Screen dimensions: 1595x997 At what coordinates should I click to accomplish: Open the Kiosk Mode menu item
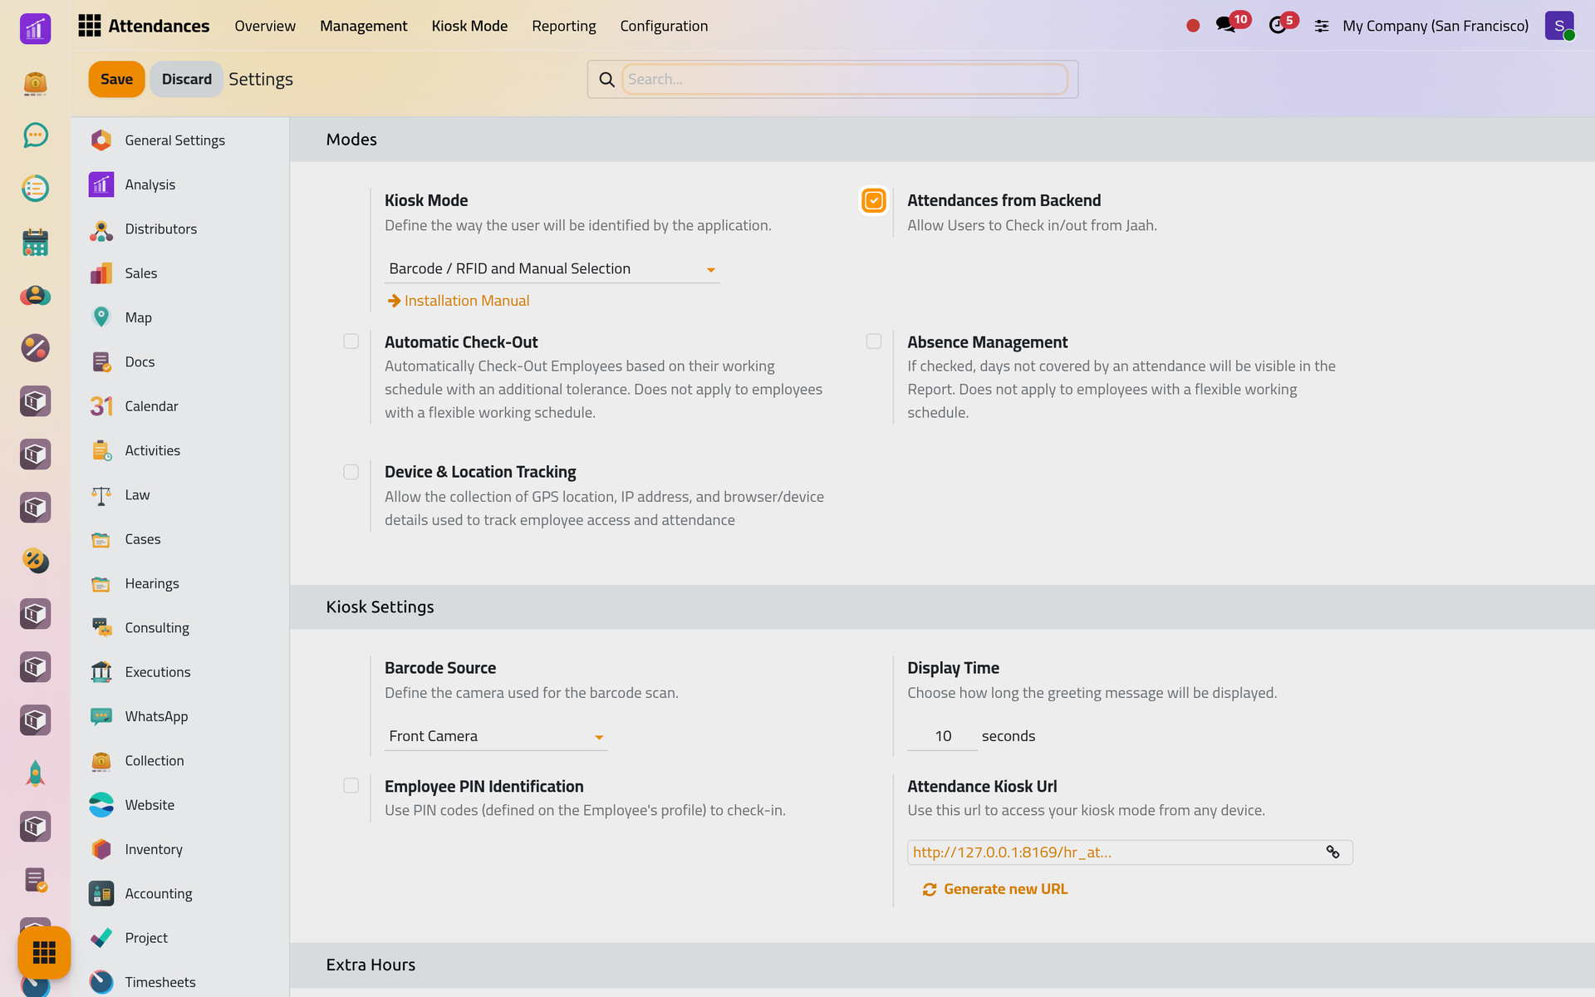click(x=469, y=26)
